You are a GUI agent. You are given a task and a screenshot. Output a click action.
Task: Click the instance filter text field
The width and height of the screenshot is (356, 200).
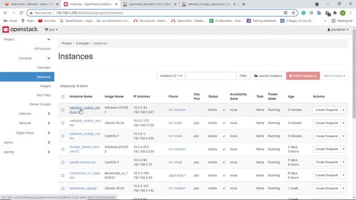pos(211,76)
